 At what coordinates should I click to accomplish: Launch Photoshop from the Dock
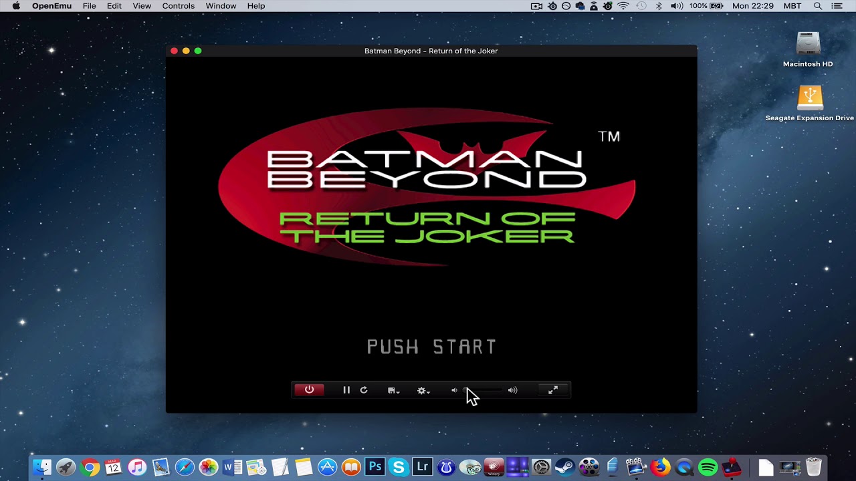coord(375,467)
